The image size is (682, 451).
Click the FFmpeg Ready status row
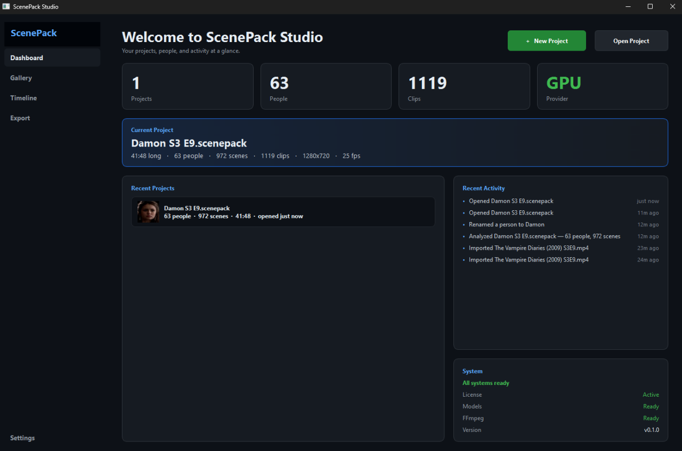tap(561, 418)
